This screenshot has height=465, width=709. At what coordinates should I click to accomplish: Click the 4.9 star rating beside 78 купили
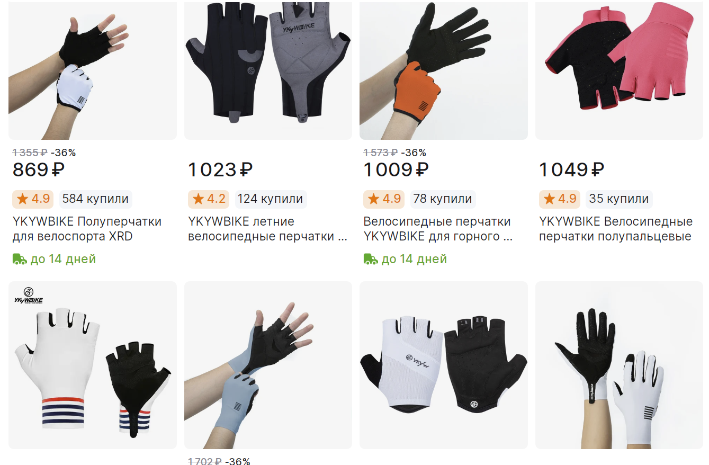(384, 199)
